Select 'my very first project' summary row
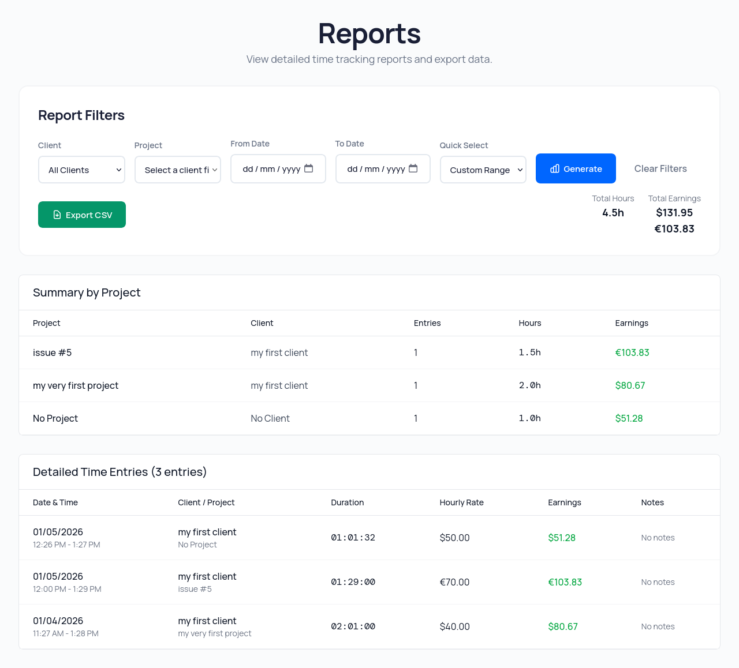739x668 pixels. [369, 385]
